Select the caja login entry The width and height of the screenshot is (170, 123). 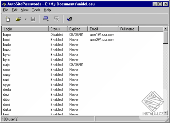tap(6, 65)
